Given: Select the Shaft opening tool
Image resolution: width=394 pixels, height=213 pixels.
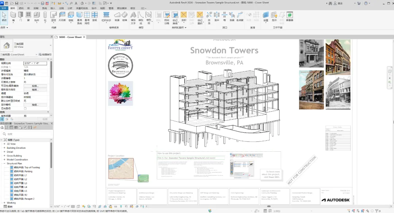Looking at the screenshot, I should point(217,16).
